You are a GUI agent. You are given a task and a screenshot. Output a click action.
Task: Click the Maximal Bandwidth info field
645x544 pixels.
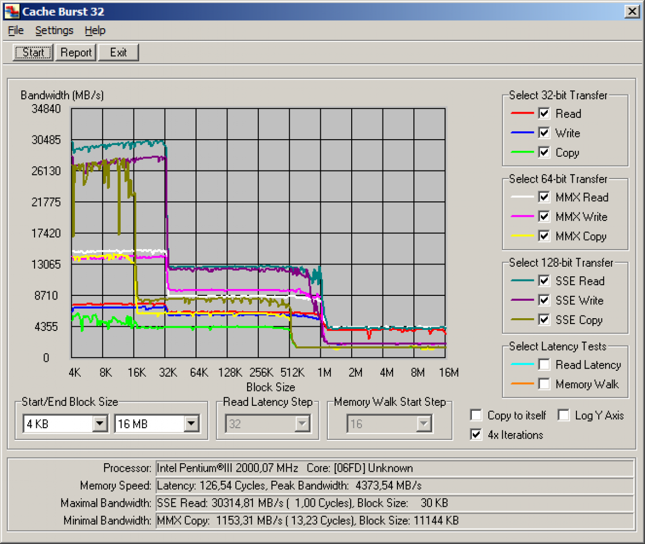(x=394, y=503)
